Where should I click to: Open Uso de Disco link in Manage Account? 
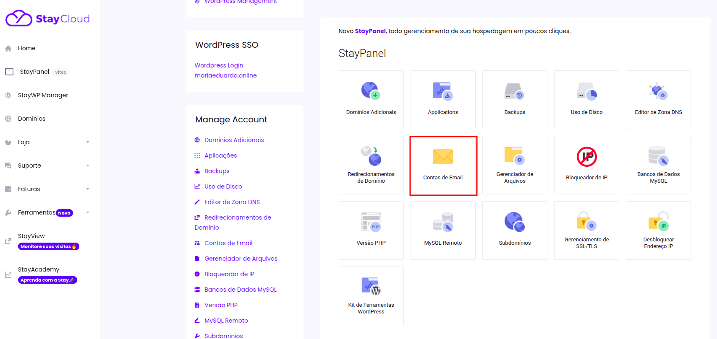pos(223,186)
